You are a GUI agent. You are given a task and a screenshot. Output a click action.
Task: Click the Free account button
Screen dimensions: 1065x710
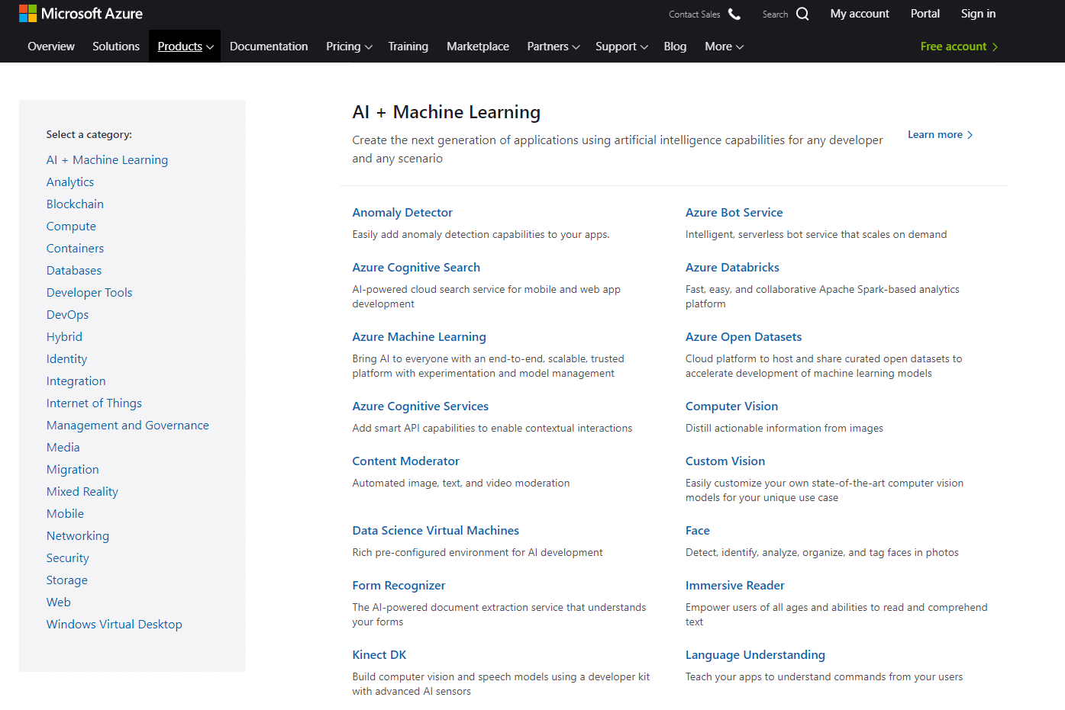pos(954,46)
